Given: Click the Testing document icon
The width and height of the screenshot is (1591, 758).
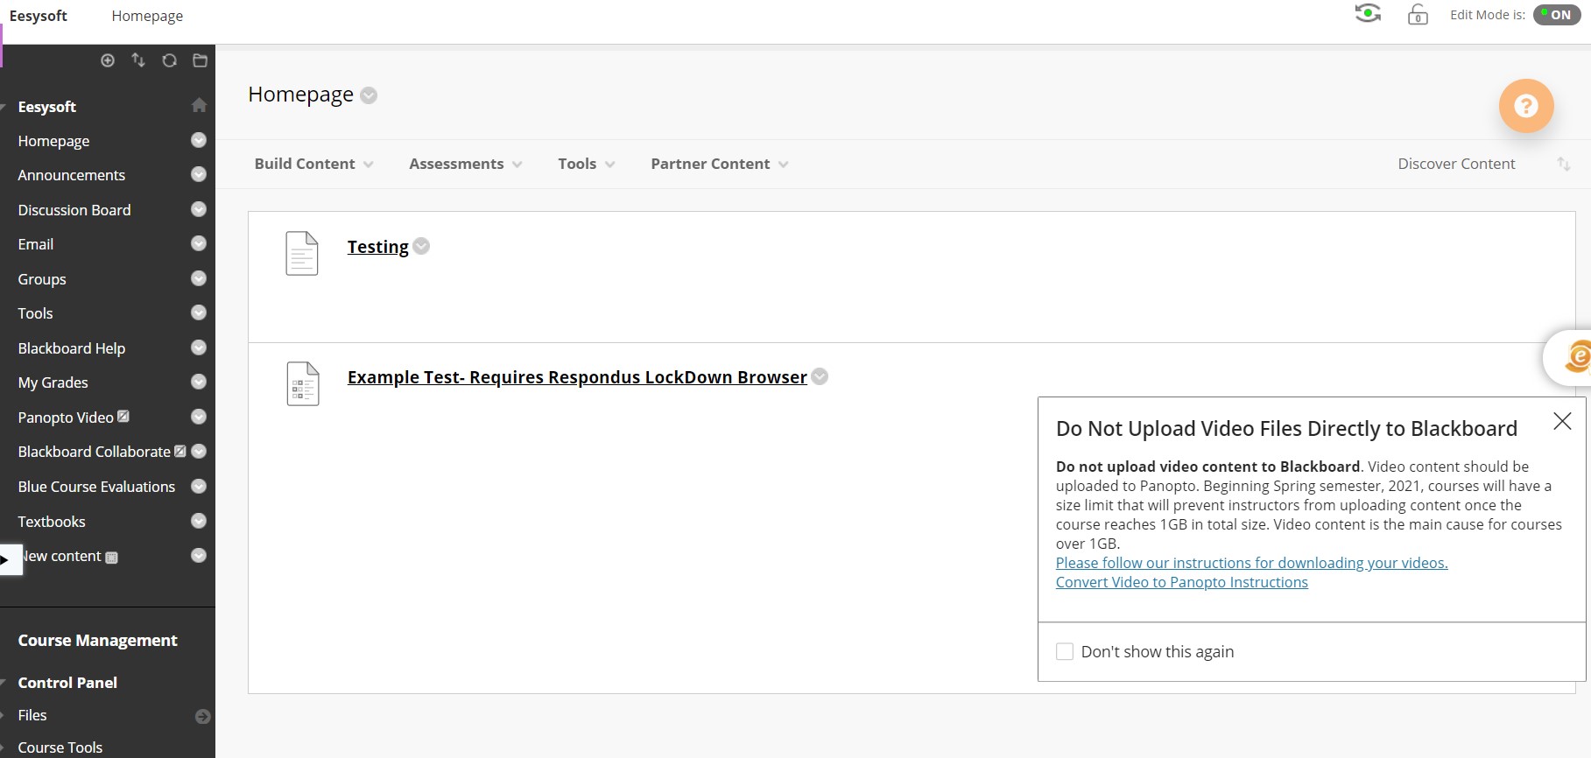Looking at the screenshot, I should pyautogui.click(x=302, y=253).
